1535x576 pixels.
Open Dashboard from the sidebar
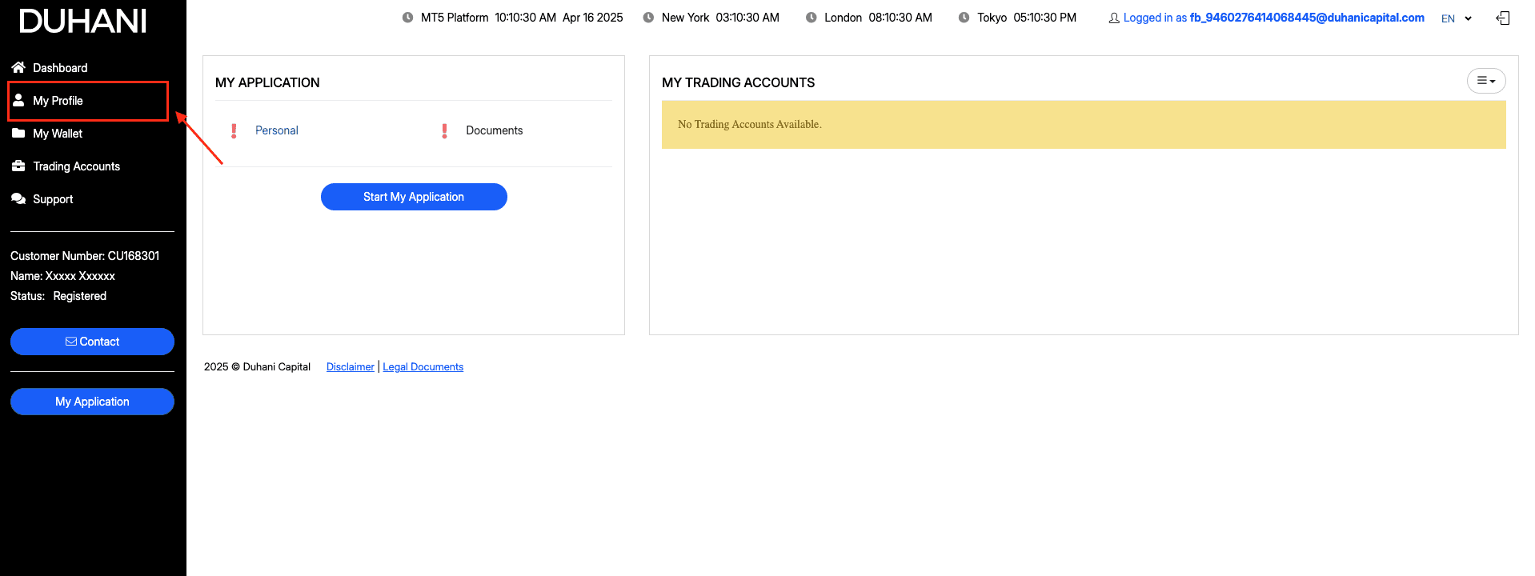click(60, 68)
